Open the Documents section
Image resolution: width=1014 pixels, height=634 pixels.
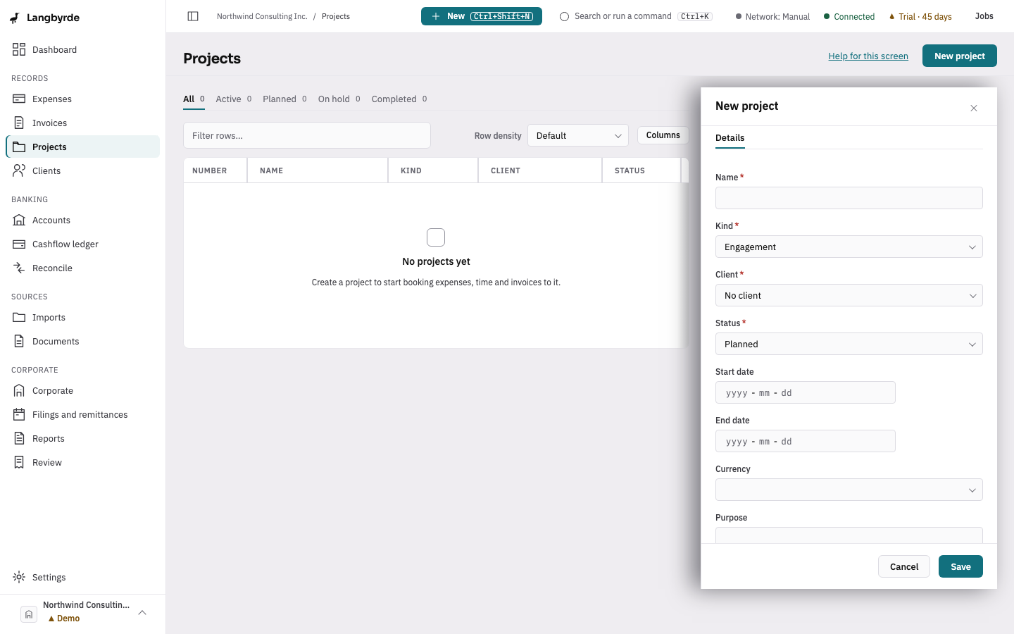click(x=82, y=341)
